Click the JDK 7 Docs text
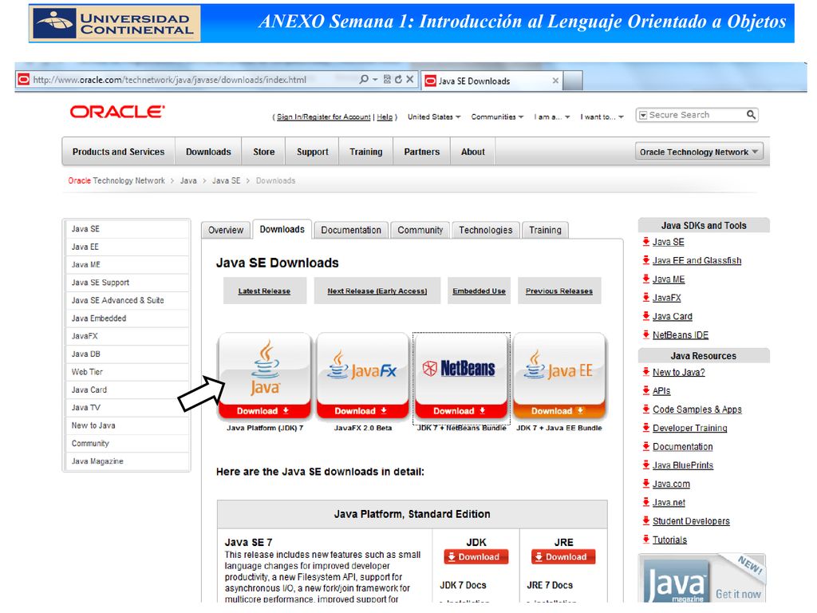The width and height of the screenshot is (817, 613). (x=463, y=585)
